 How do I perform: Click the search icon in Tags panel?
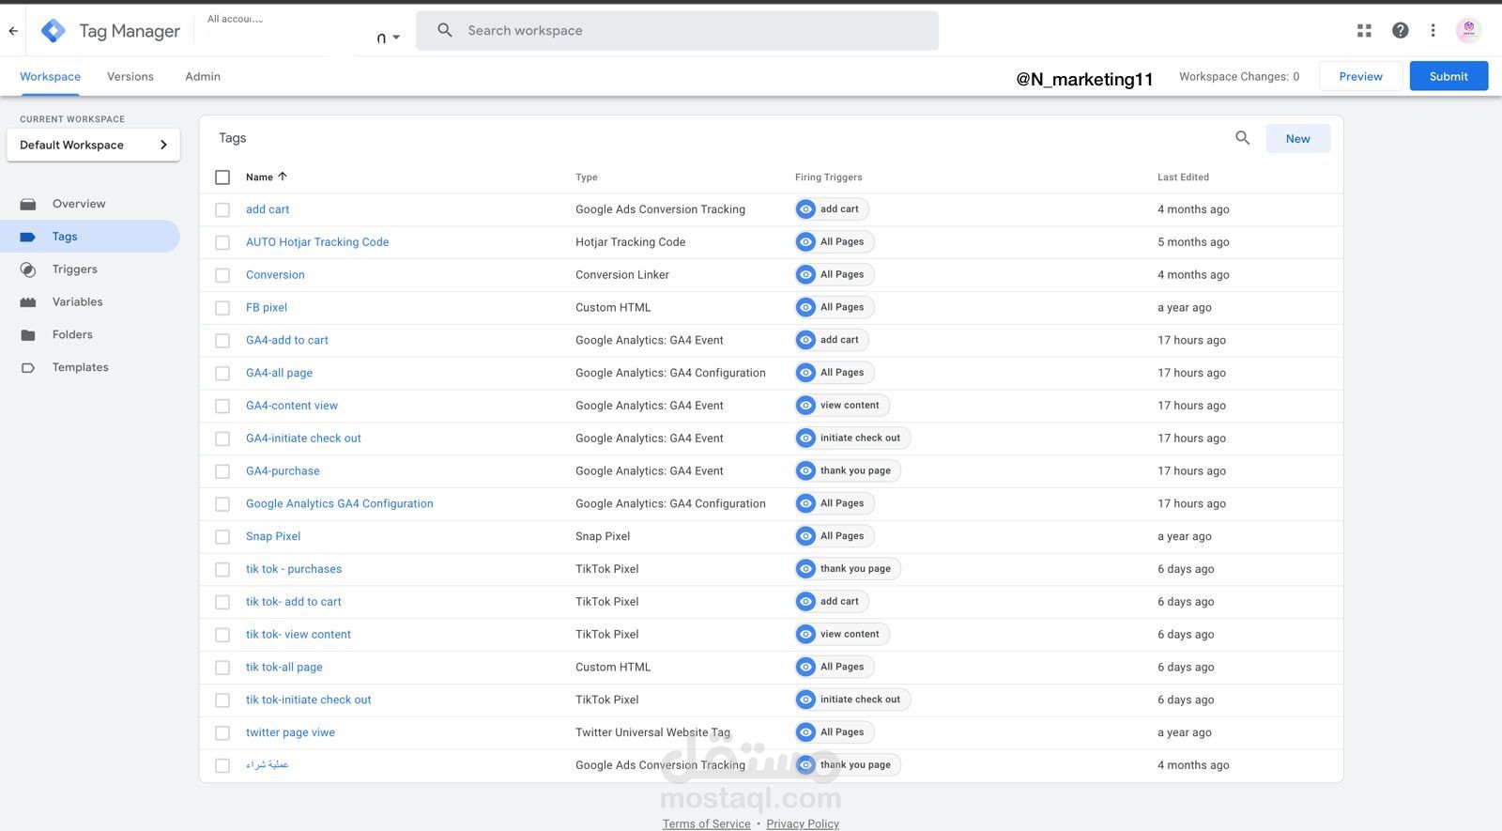pos(1242,138)
